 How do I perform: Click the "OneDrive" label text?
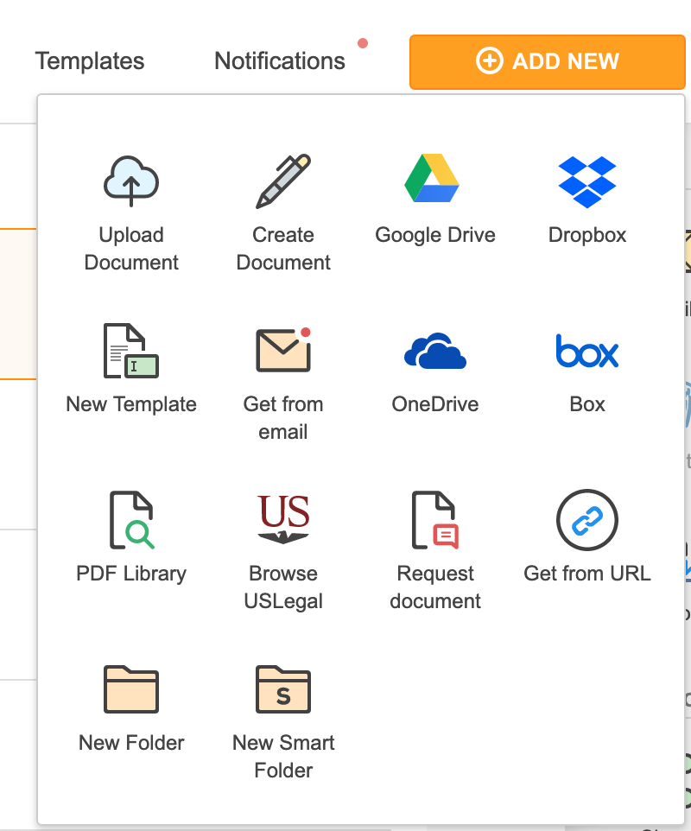(435, 404)
